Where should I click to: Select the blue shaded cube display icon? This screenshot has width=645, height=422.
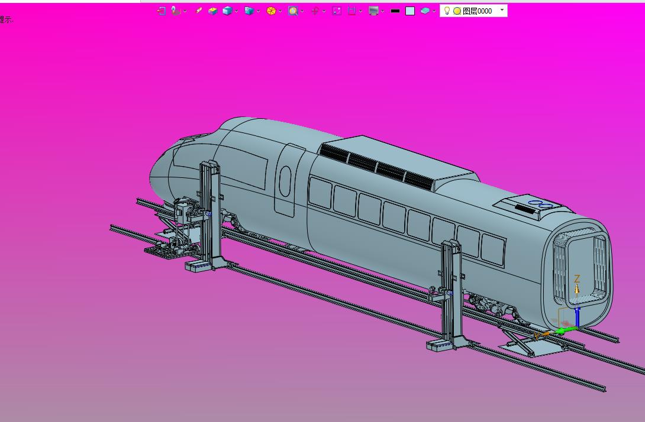(227, 11)
